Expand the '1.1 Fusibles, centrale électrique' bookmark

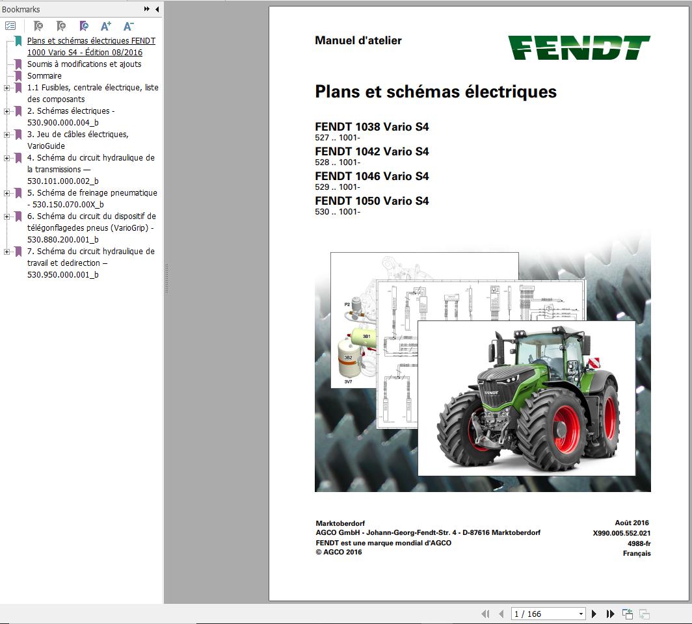pos(7,88)
